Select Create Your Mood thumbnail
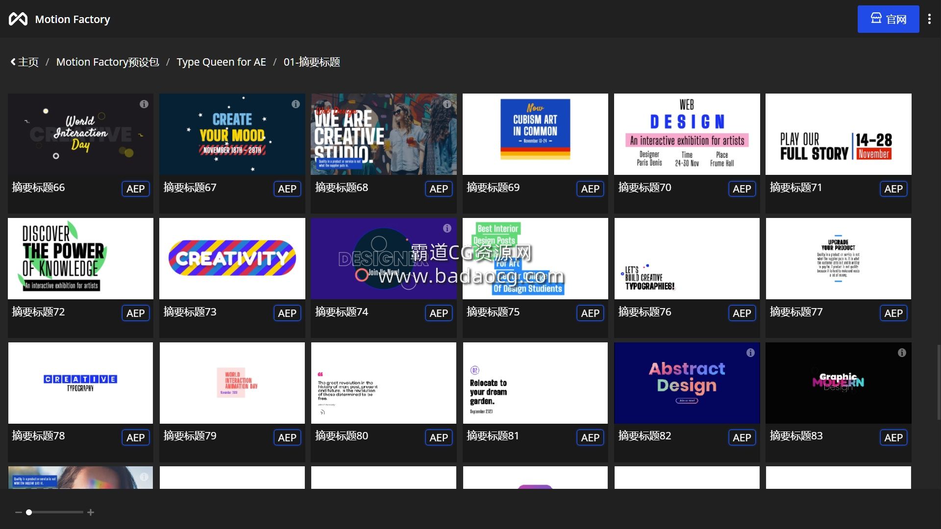 pyautogui.click(x=232, y=134)
